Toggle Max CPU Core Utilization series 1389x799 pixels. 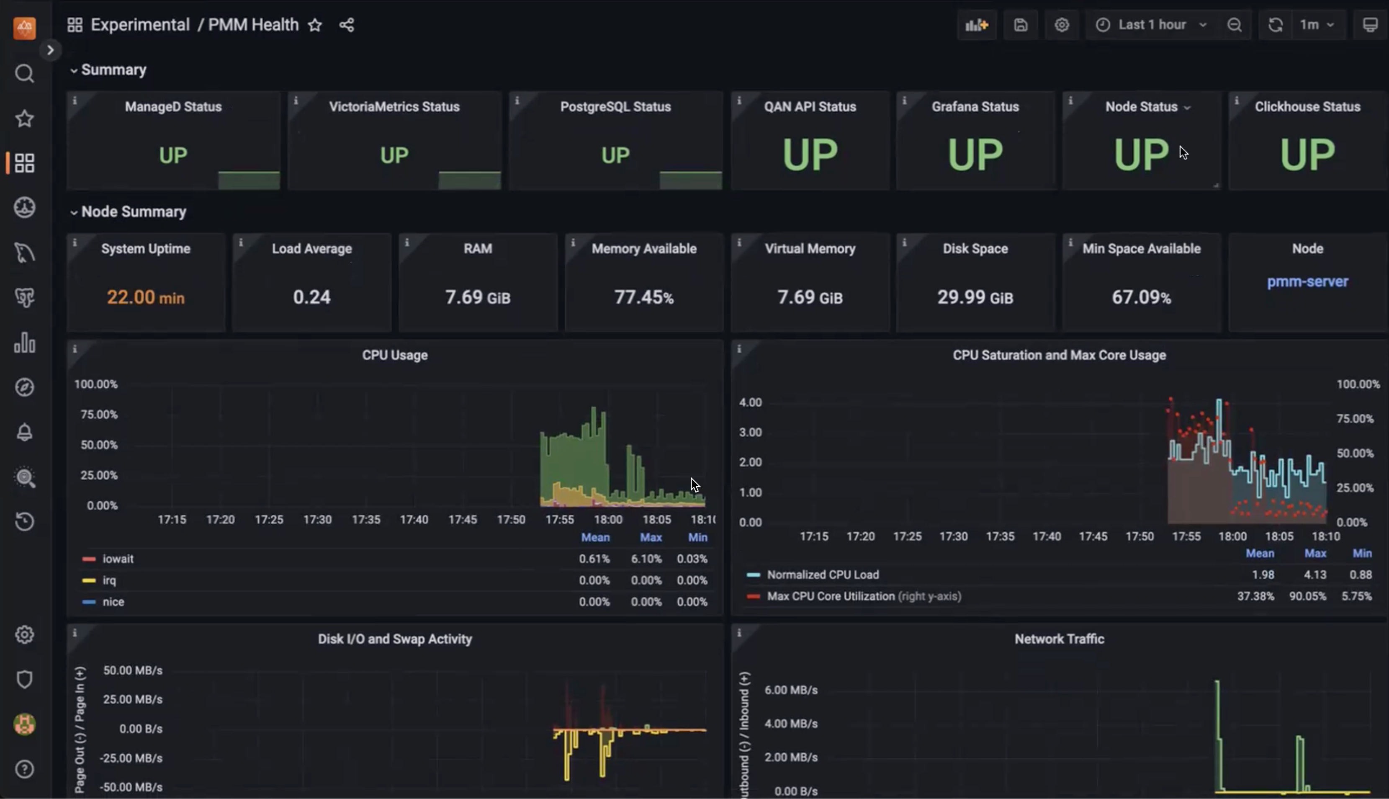pyautogui.click(x=830, y=596)
